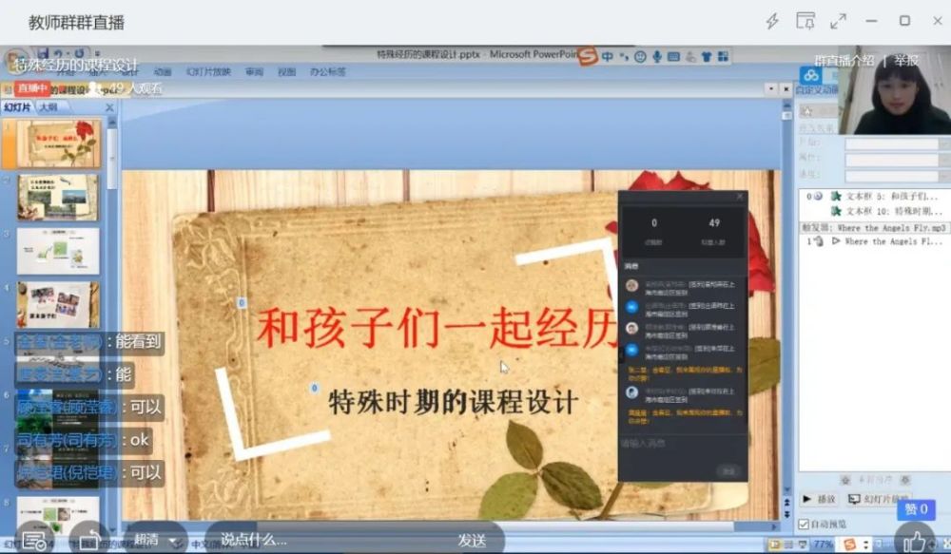
Task: Click the mouse trigger icon on row 1
Action: pos(818,241)
